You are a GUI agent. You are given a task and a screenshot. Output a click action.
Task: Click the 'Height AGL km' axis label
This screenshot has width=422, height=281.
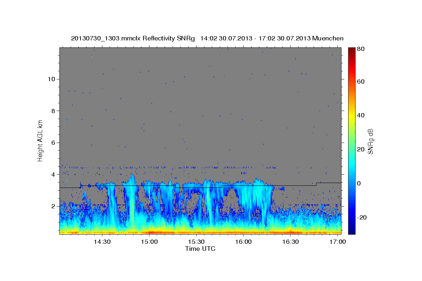coord(40,140)
